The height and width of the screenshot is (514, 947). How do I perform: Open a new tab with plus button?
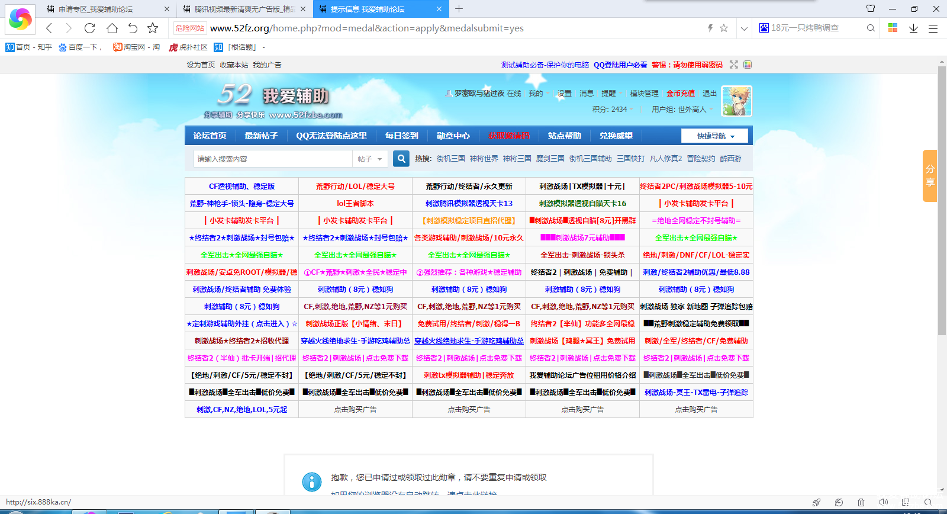click(x=459, y=9)
